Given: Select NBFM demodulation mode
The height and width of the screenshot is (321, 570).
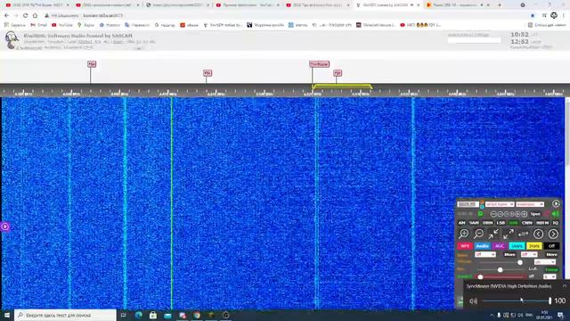Looking at the screenshot, I should pyautogui.click(x=542, y=223).
